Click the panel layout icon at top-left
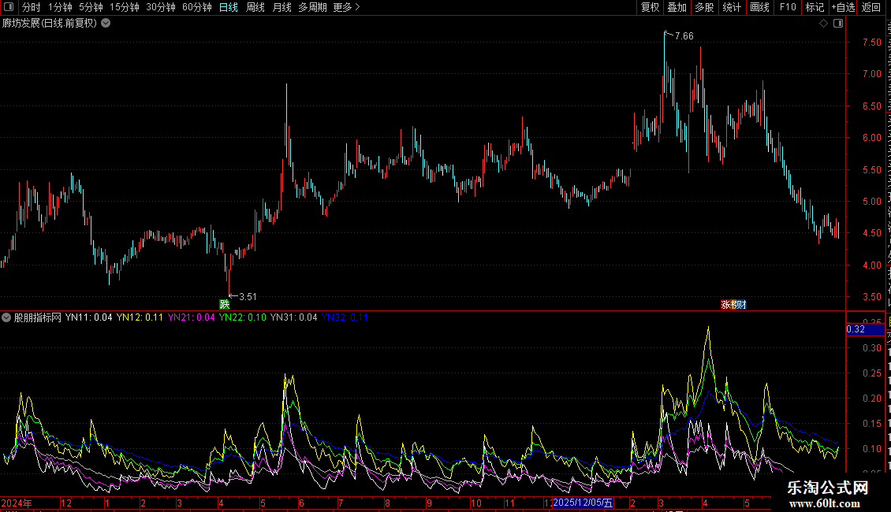 [x=9, y=7]
